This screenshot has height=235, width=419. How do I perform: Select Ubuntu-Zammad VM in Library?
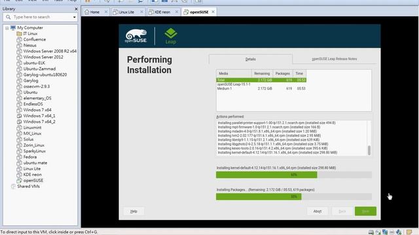tap(39, 69)
